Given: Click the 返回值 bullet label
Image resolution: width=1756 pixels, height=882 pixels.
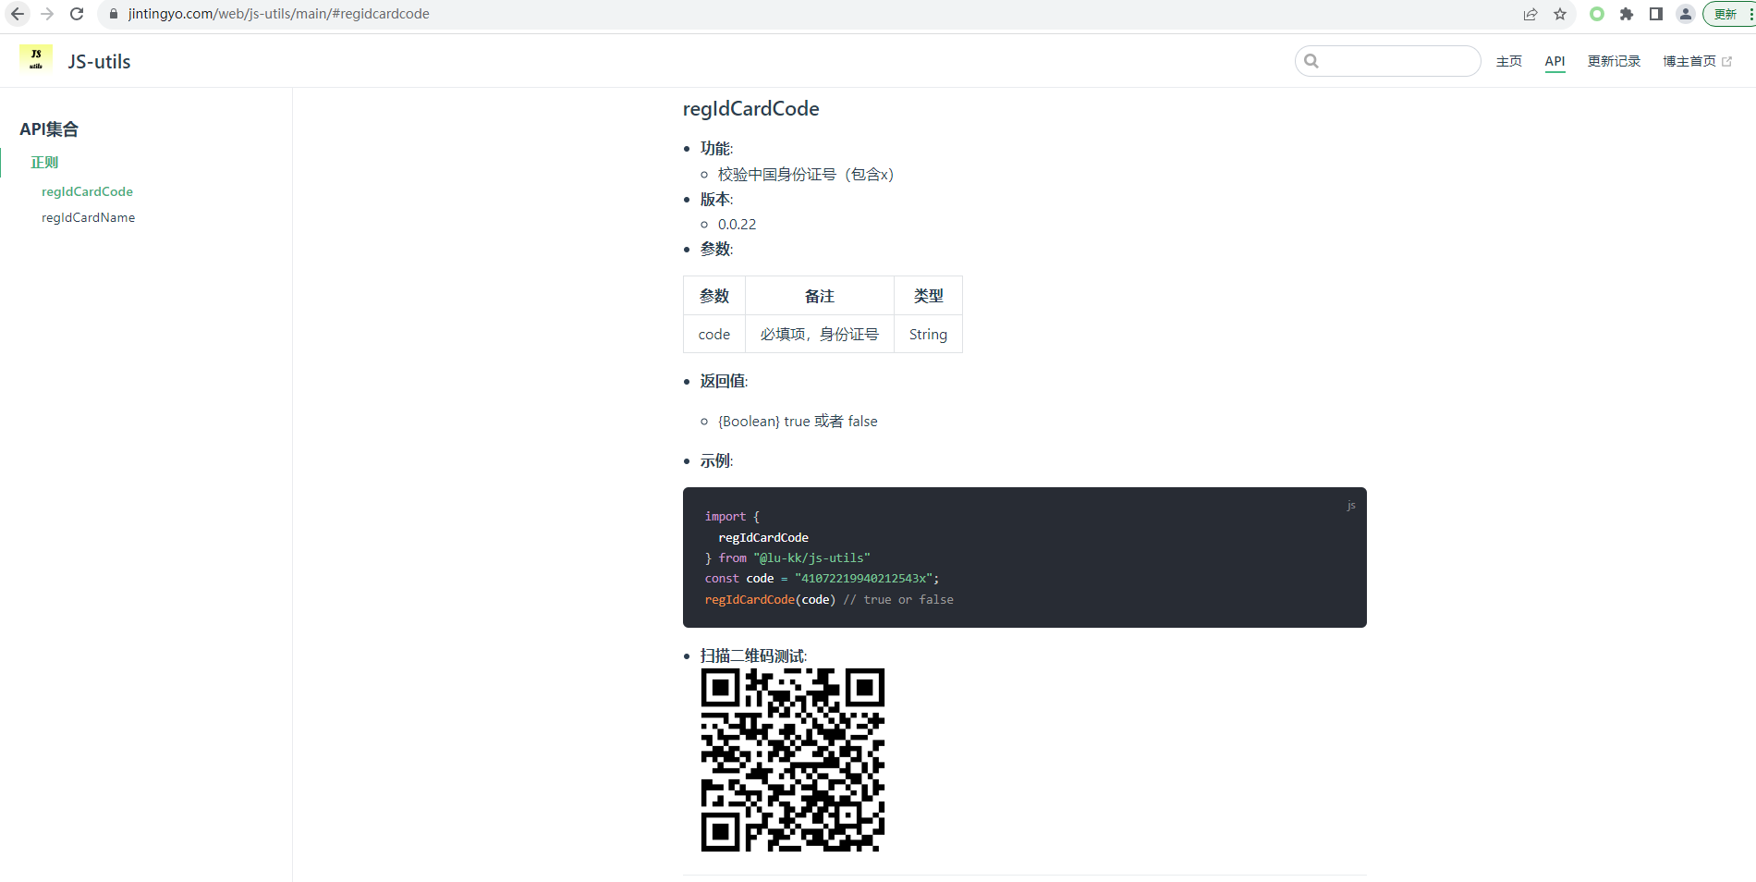Looking at the screenshot, I should click(724, 381).
